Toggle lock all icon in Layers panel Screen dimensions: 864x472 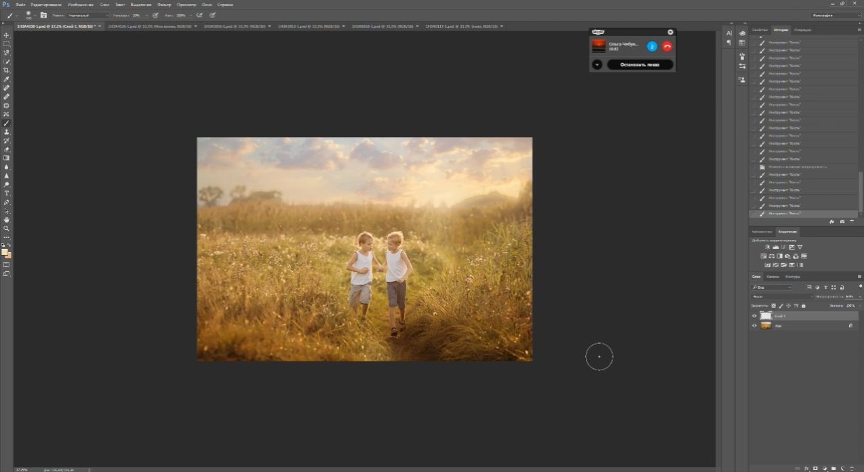click(x=803, y=306)
